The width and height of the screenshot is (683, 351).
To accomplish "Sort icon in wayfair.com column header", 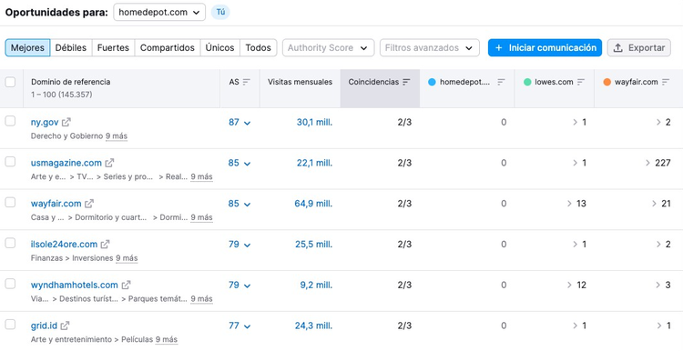I will coord(665,82).
